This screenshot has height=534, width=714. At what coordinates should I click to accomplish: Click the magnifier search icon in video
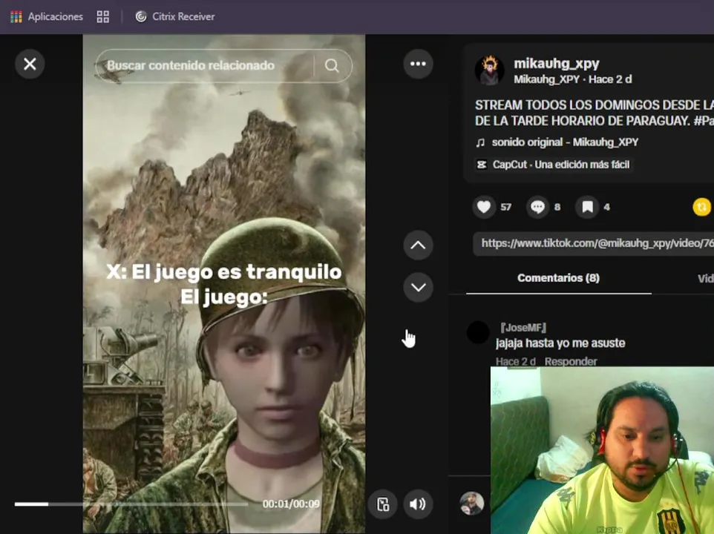coord(332,65)
